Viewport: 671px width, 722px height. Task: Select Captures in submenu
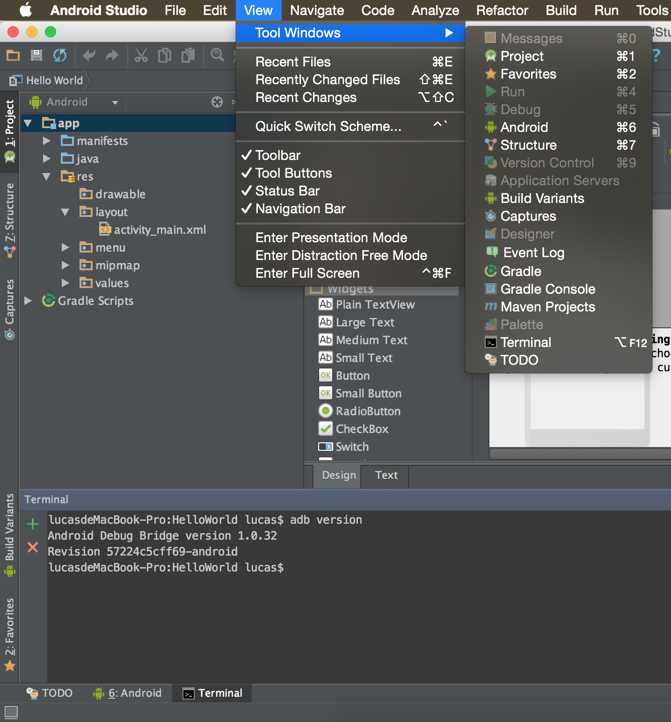(559, 216)
